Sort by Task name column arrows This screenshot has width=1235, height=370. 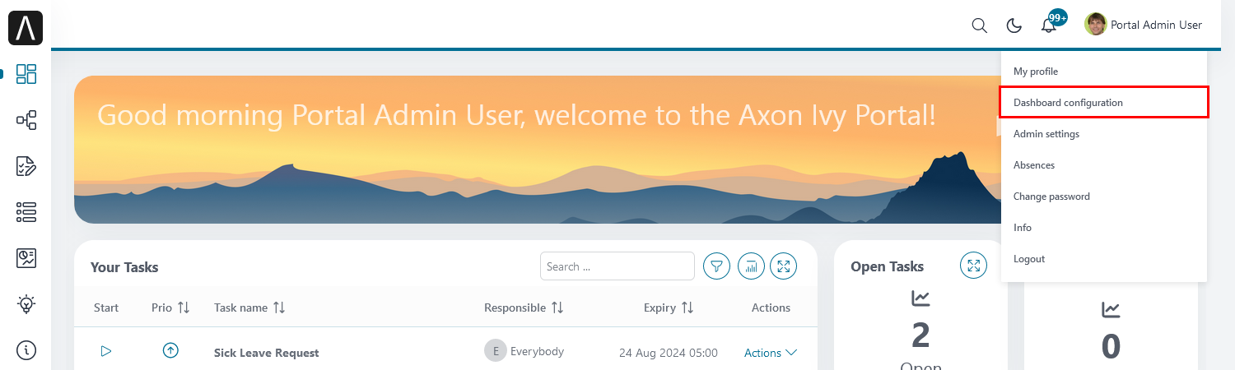279,308
